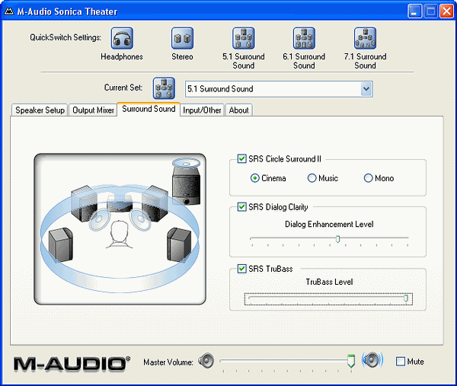Click the M-AUDIO brand logo
Viewport: 457px width, 386px height.
pyautogui.click(x=72, y=364)
